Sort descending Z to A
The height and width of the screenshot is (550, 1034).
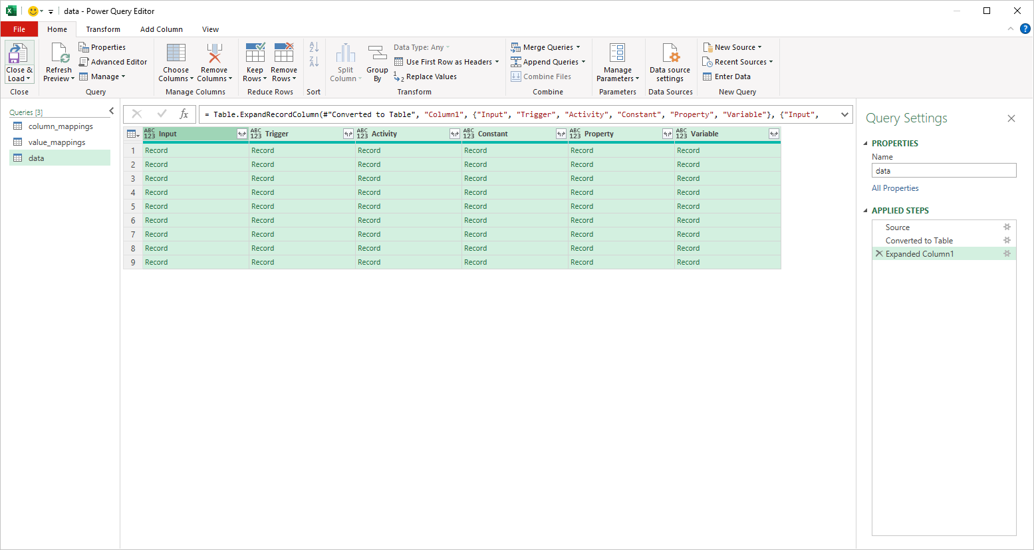tap(314, 62)
